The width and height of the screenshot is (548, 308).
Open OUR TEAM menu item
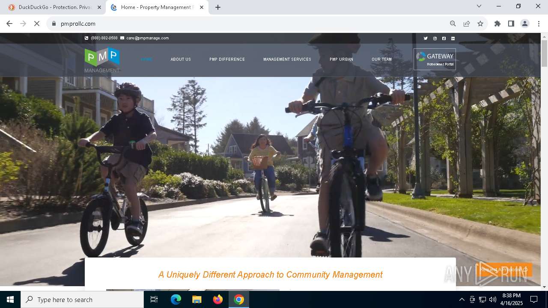point(381,59)
